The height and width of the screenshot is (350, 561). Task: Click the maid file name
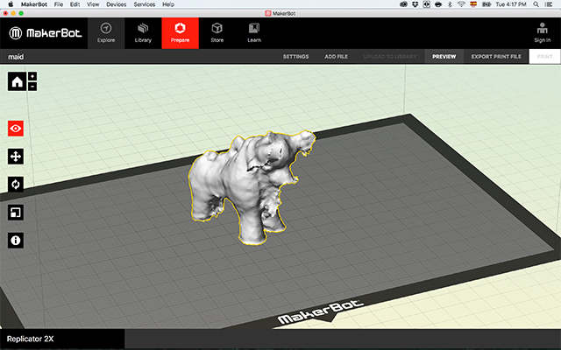tap(16, 57)
